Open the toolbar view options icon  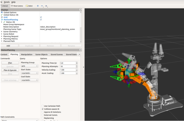click(x=46, y=6)
